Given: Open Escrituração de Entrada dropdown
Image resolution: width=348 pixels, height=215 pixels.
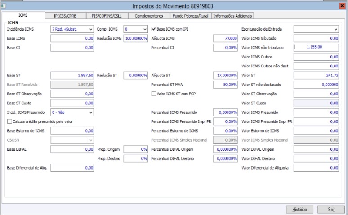Looking at the screenshot, I should [x=316, y=29].
